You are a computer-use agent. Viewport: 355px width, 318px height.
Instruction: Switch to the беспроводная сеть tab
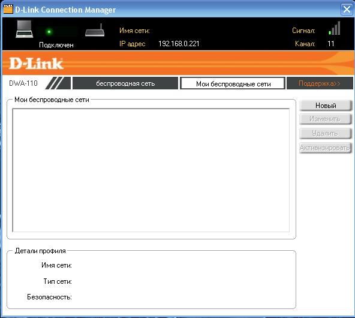click(x=125, y=83)
